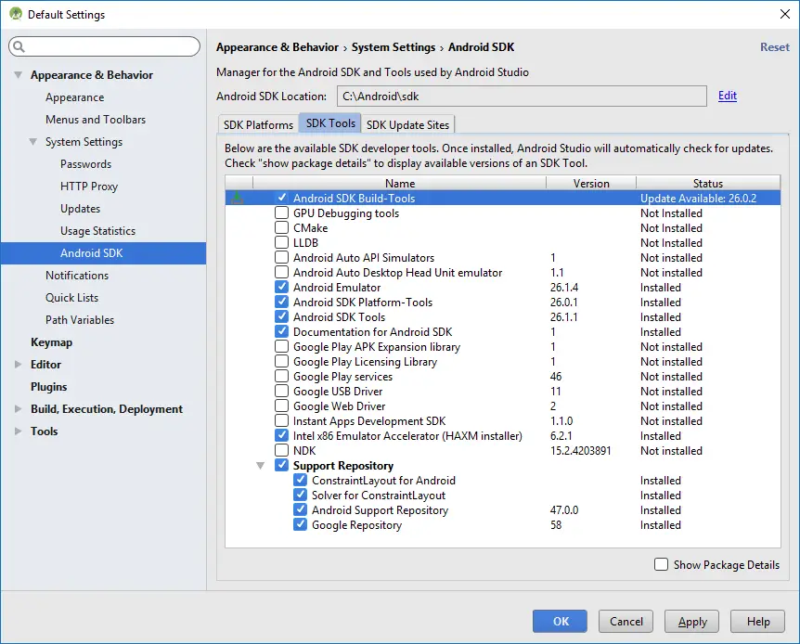Click the Status column header
Image resolution: width=800 pixels, height=644 pixels.
click(x=708, y=183)
